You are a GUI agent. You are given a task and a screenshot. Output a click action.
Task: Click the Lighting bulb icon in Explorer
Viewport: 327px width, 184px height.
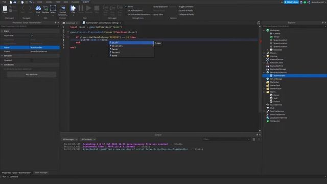pos(268,56)
